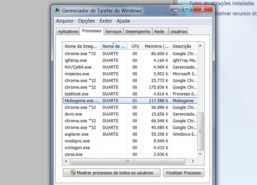Select the igfxtray.exe process row
Screen dimensions: 257x185
click(x=130, y=60)
